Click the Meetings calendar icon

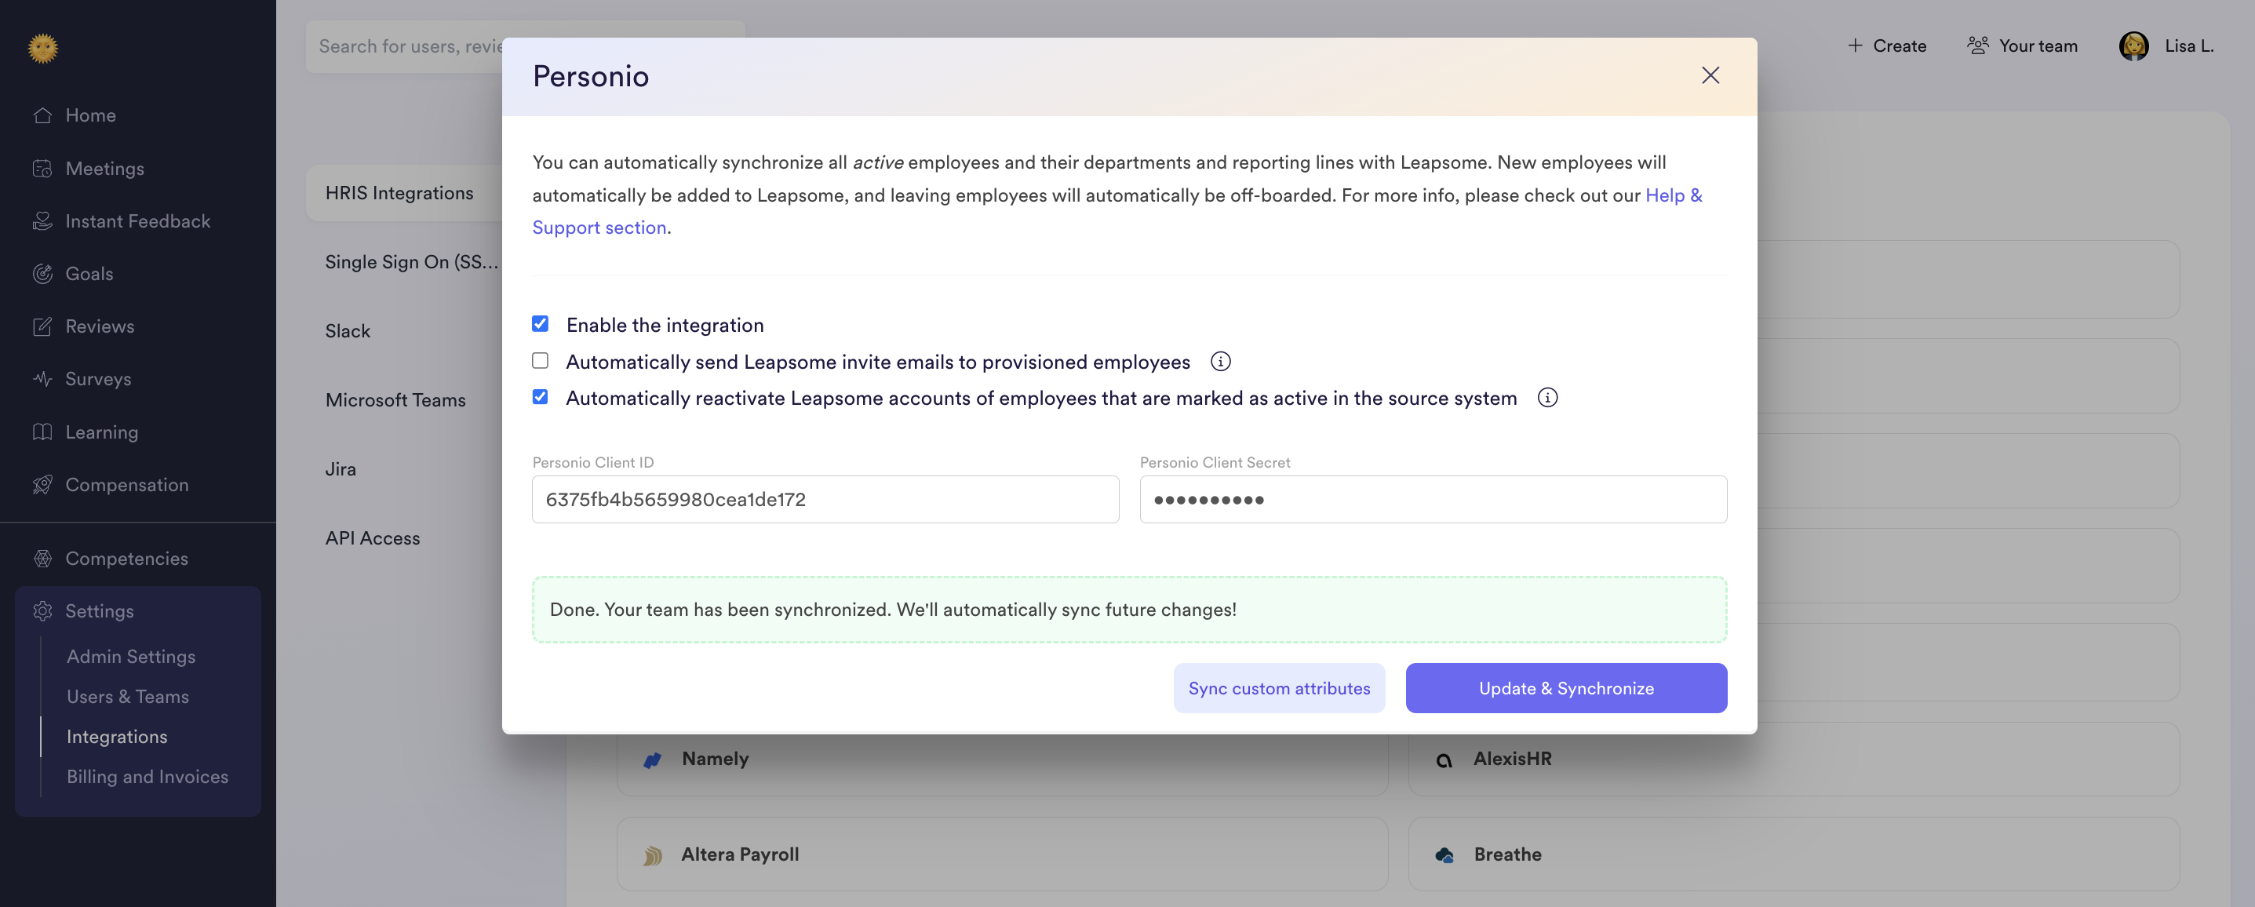[x=42, y=168]
